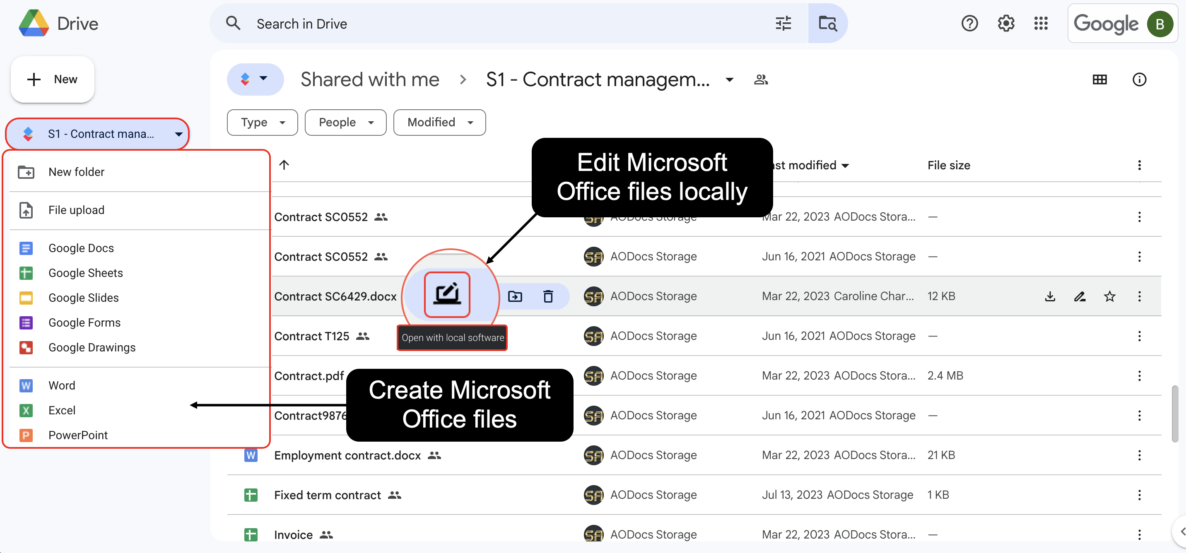Open more actions for Invoice row
The image size is (1186, 553).
1140,535
